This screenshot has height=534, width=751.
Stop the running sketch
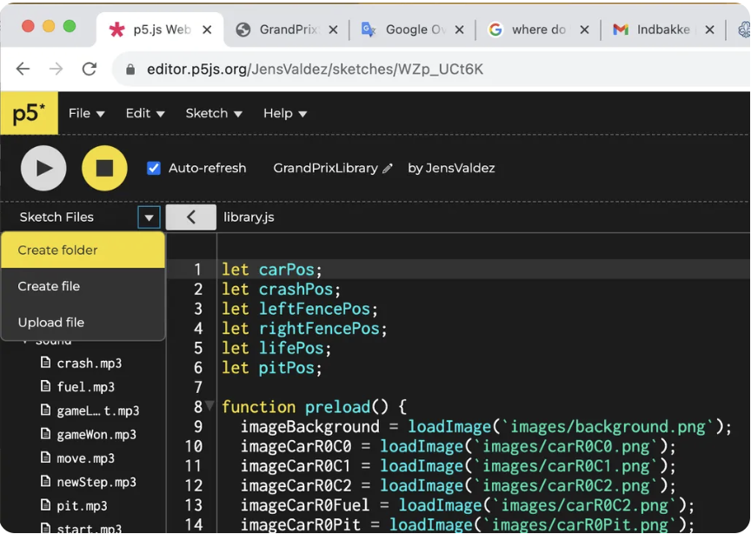click(104, 168)
